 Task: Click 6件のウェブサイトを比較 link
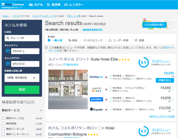(162, 116)
